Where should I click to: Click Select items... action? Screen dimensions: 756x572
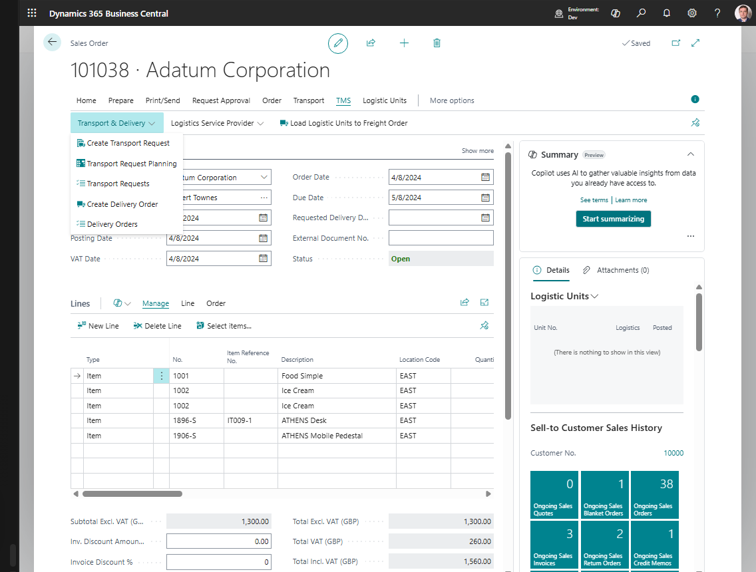coord(224,326)
